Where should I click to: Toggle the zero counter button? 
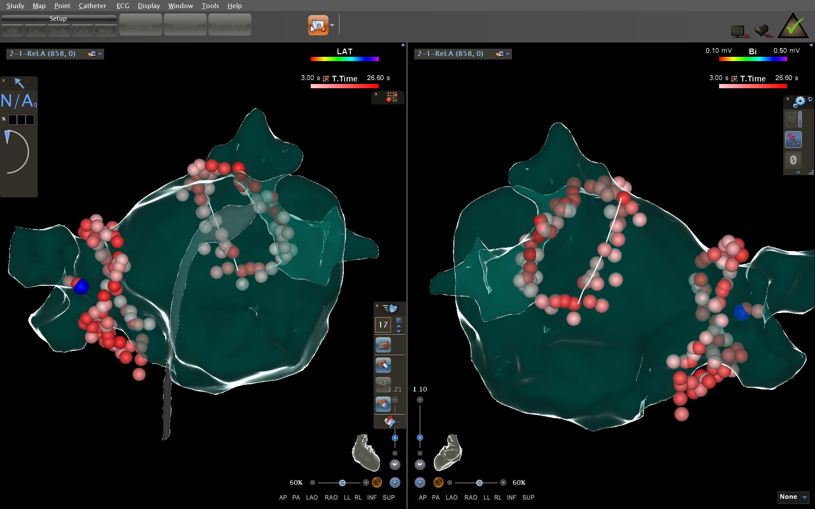point(793,160)
